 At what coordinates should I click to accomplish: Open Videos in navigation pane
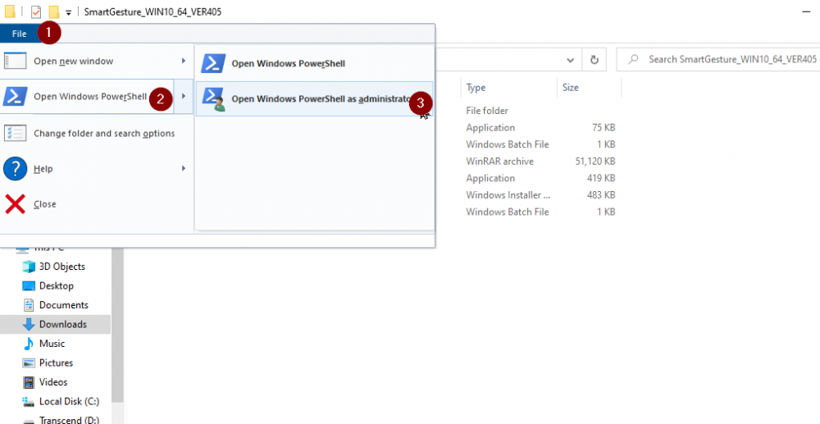coord(54,383)
